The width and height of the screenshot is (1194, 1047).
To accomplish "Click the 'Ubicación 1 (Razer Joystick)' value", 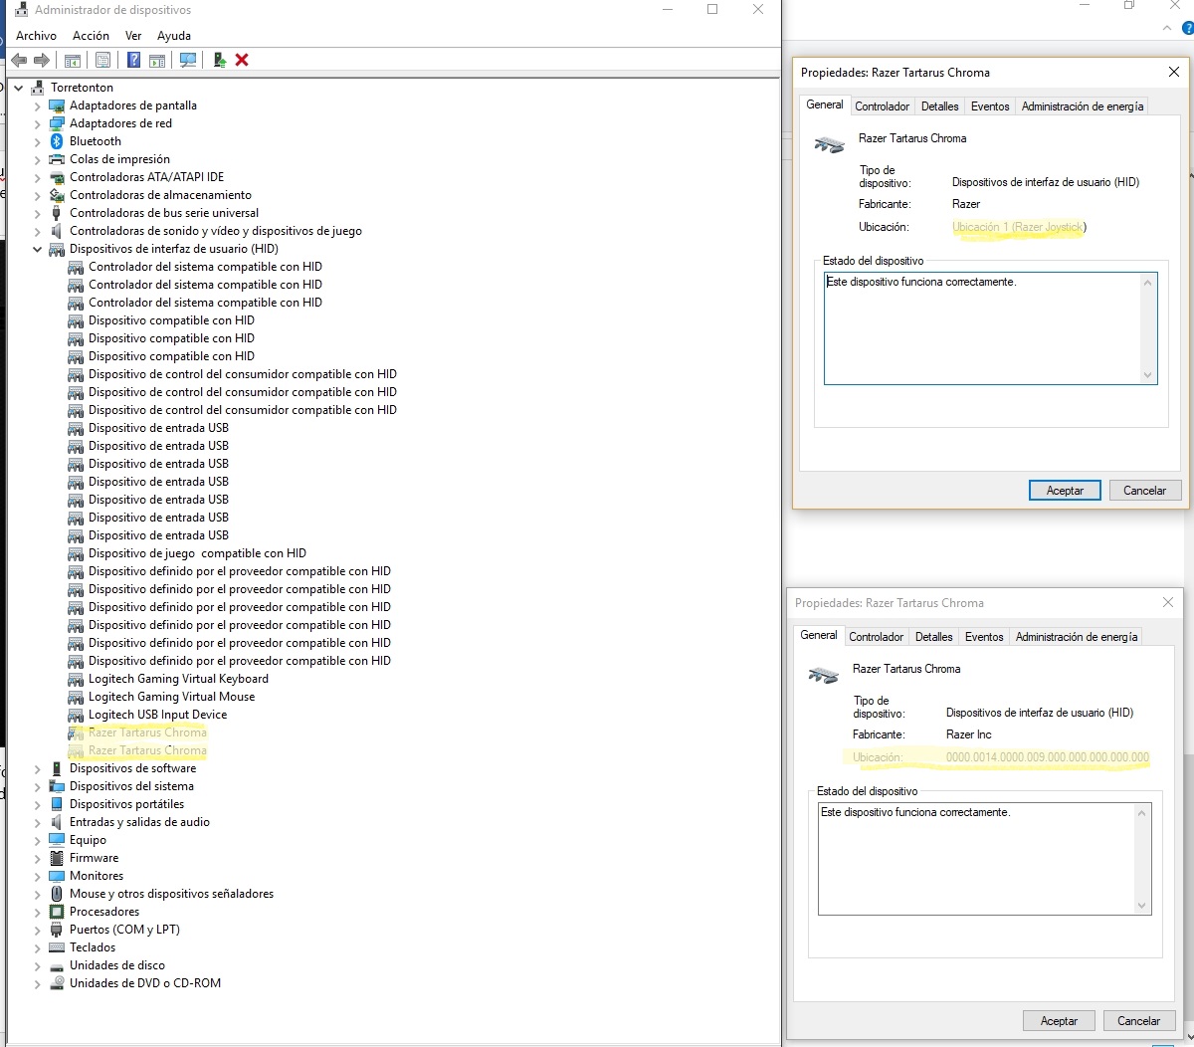I will click(1019, 227).
